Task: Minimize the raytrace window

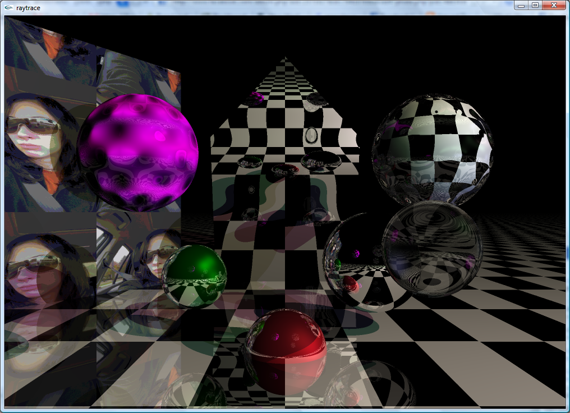Action: tap(521, 6)
